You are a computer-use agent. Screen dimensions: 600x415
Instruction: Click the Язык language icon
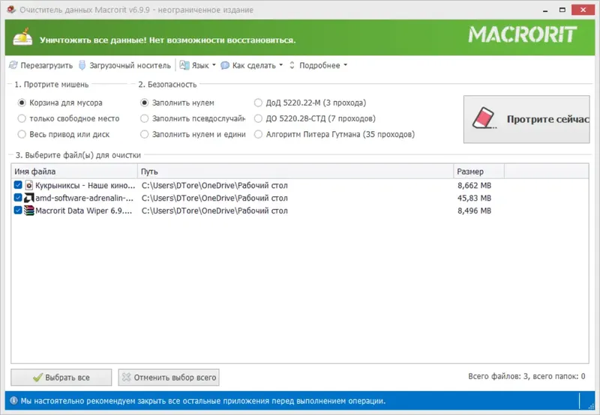(x=184, y=65)
